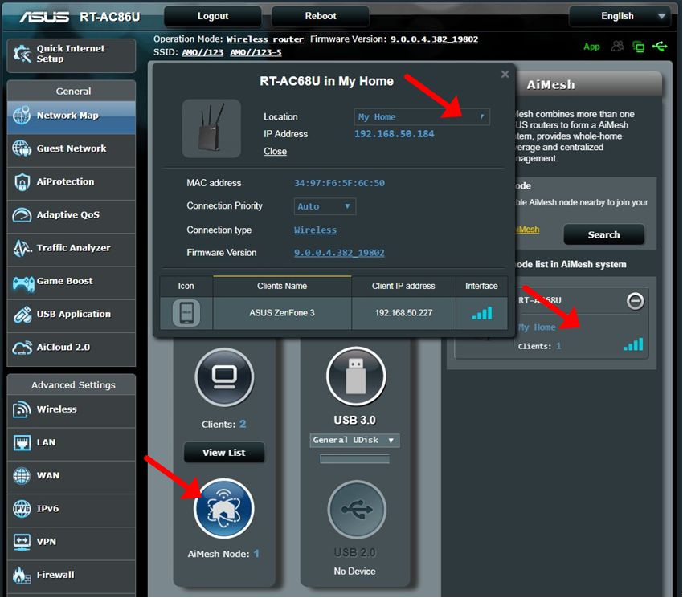
Task: Click the USB 3.0 flash drive icon
Action: (x=356, y=376)
